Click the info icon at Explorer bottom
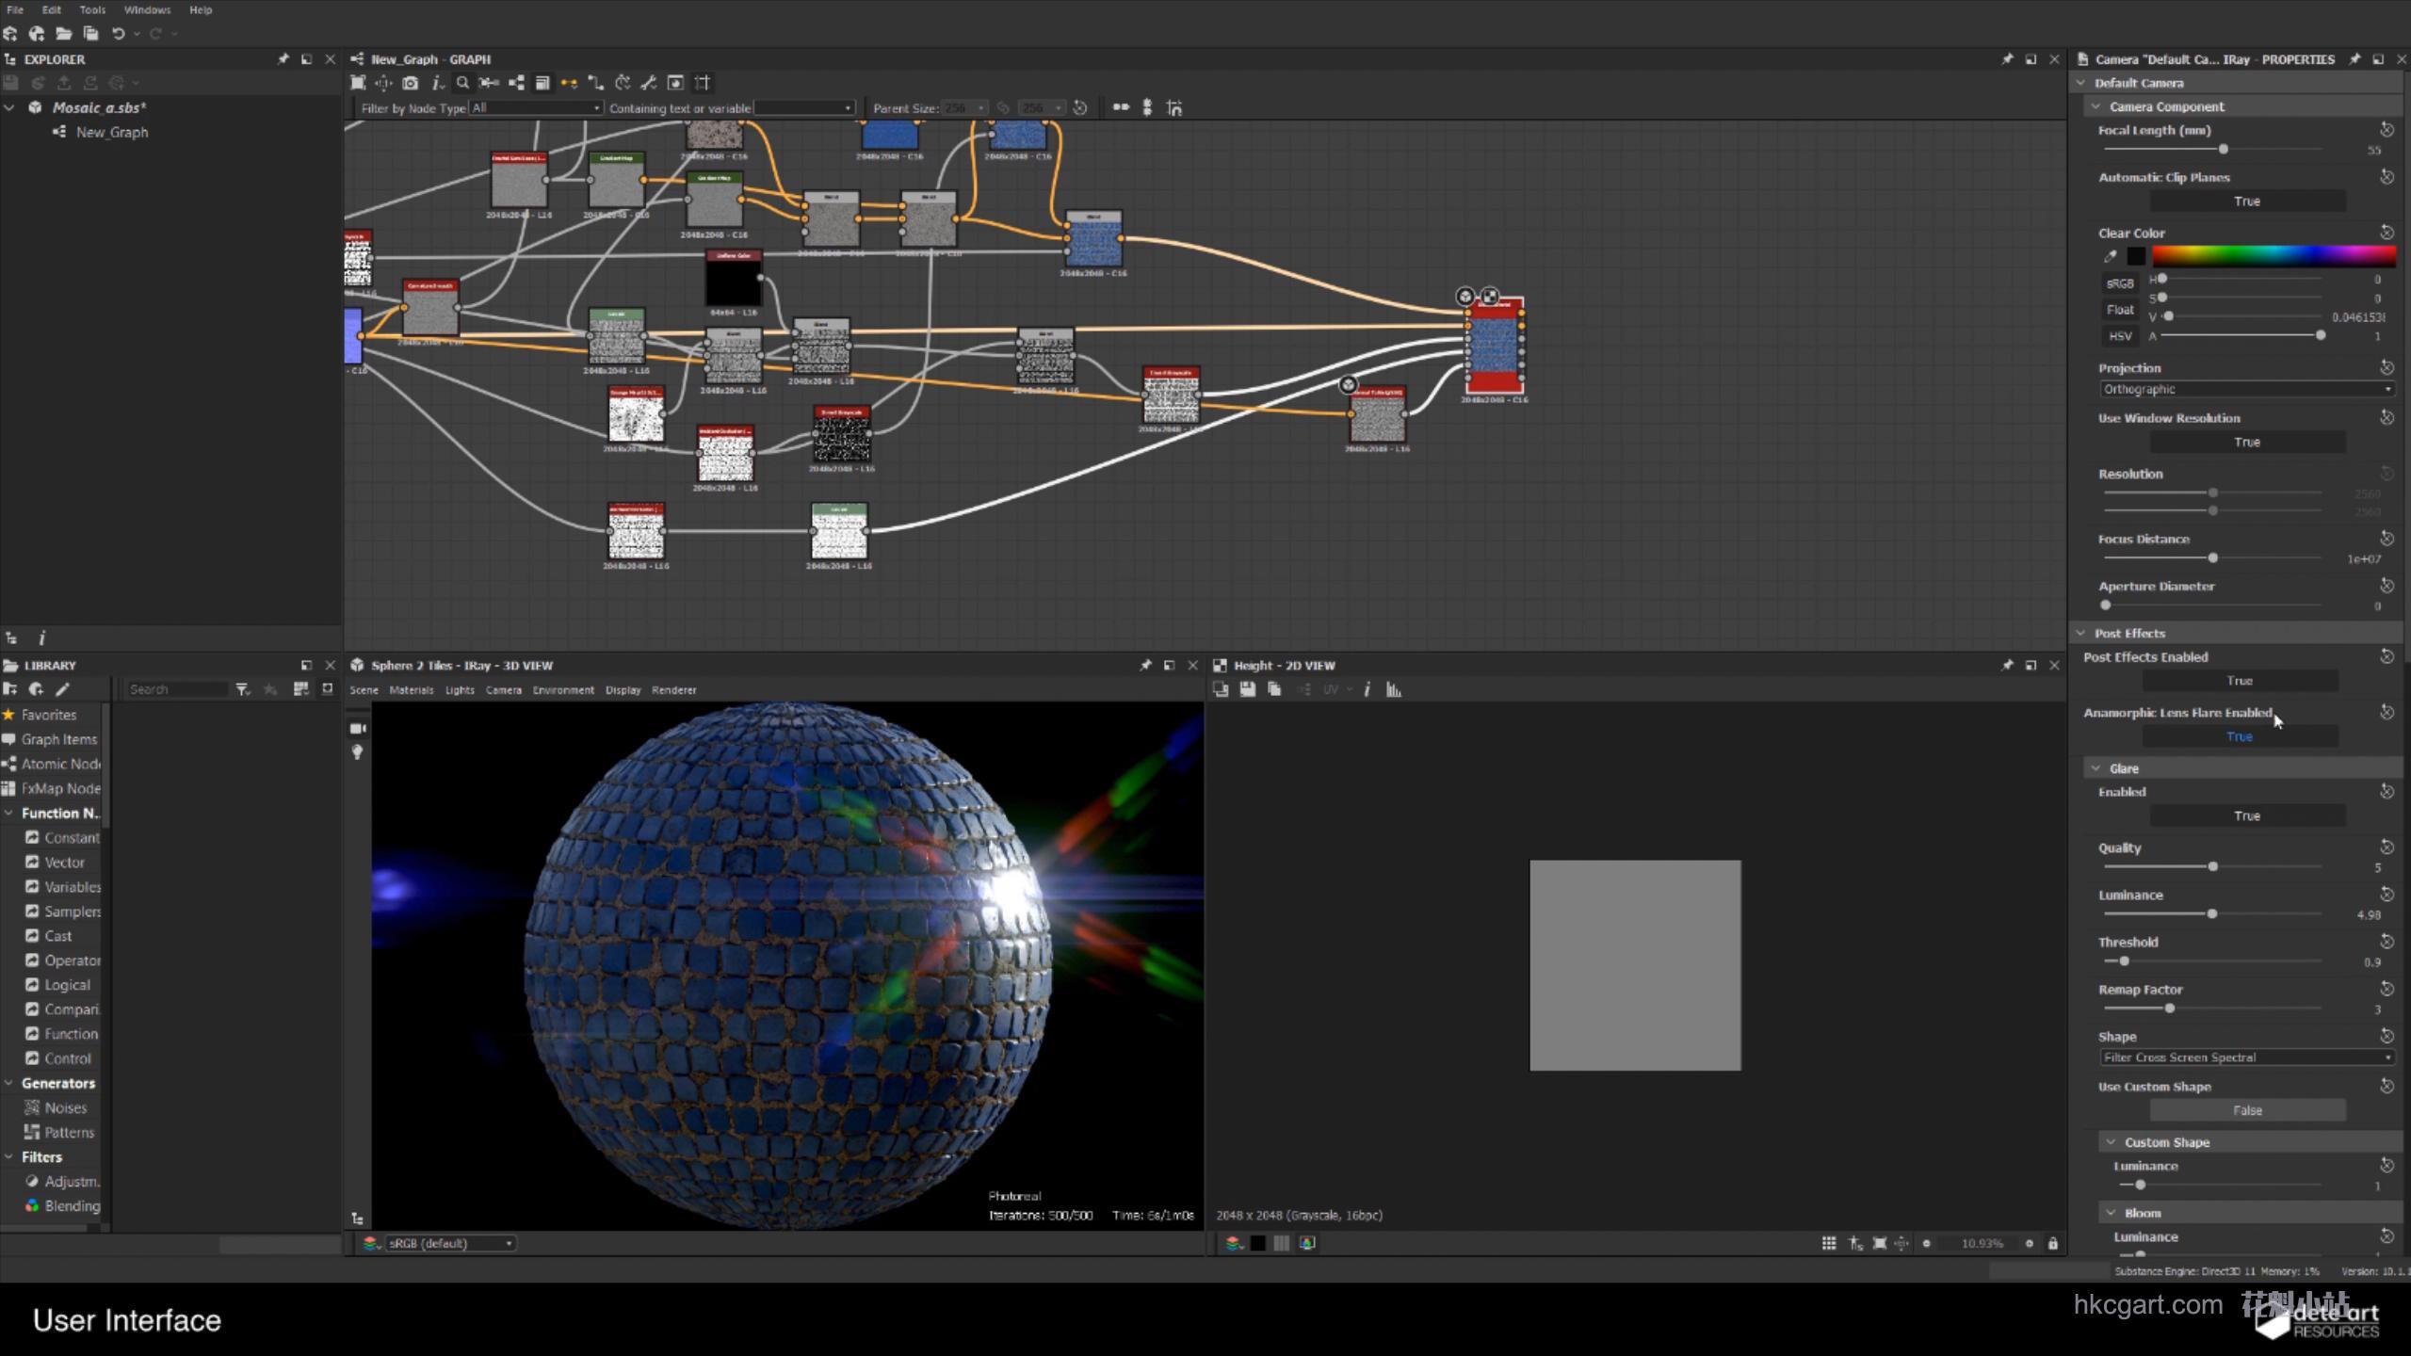 pyautogui.click(x=41, y=638)
